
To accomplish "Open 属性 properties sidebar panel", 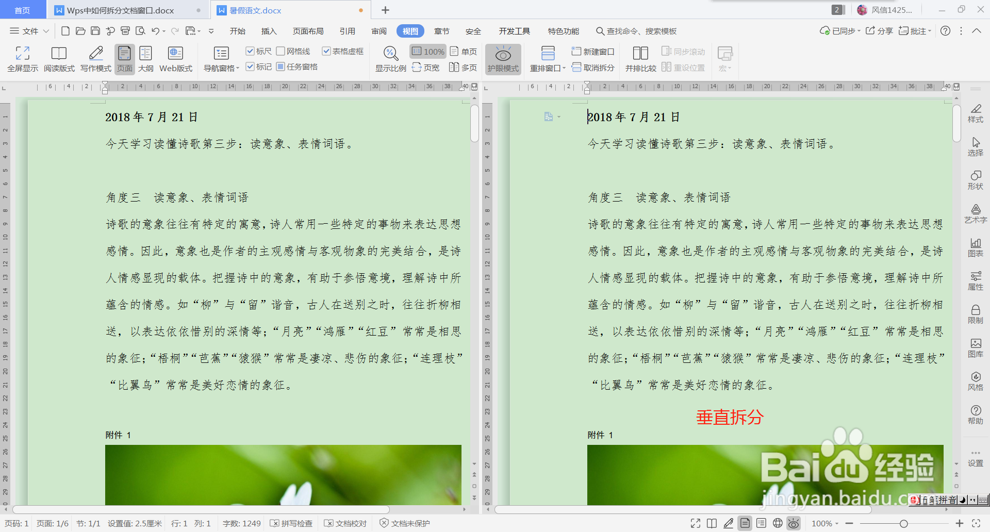I will pyautogui.click(x=976, y=281).
